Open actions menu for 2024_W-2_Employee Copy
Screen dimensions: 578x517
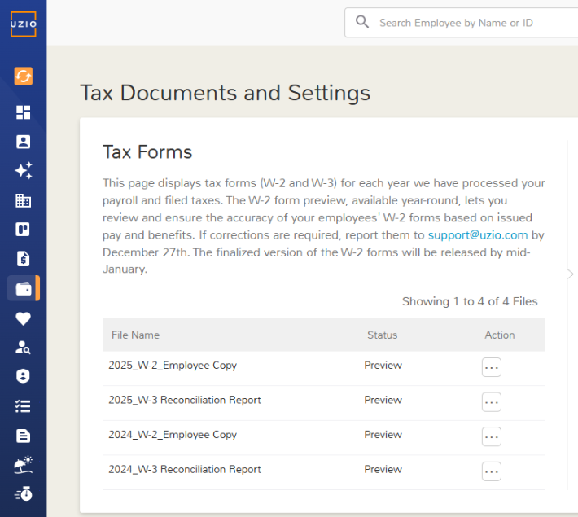point(492,436)
